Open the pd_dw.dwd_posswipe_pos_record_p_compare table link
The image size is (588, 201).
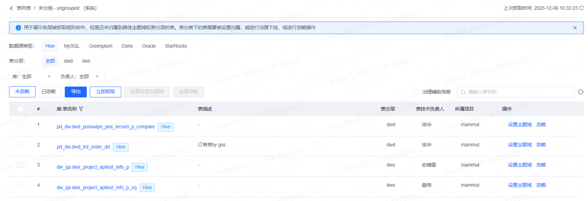[106, 127]
